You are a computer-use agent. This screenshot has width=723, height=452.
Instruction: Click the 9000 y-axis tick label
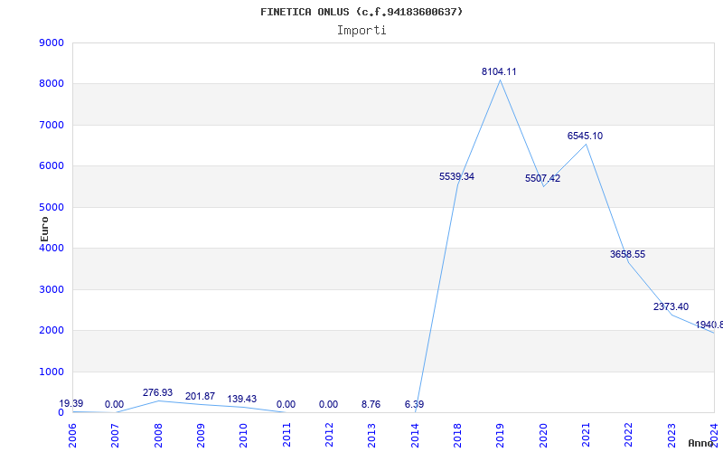click(52, 42)
